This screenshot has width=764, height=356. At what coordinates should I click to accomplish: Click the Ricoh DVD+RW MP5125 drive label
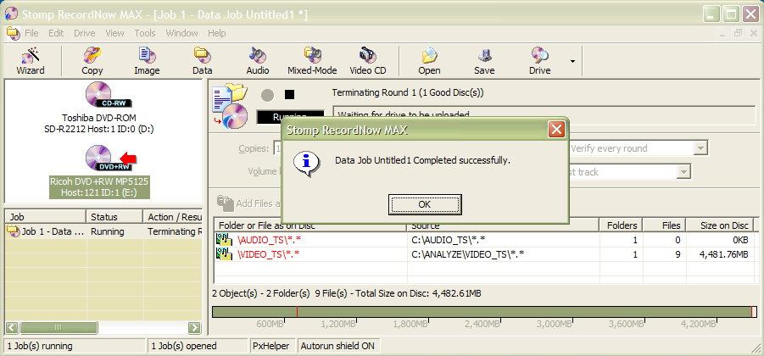[x=99, y=187]
